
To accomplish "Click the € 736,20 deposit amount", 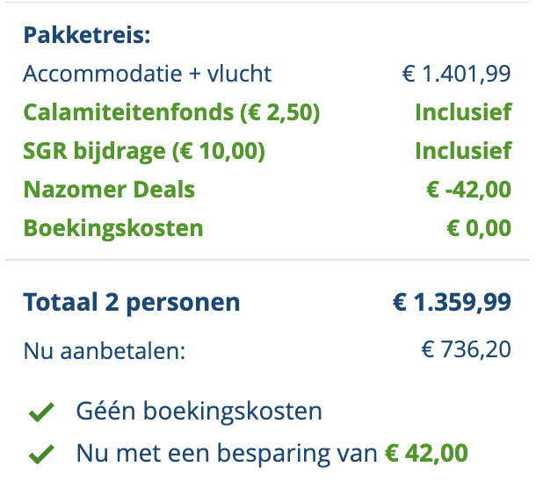I will tap(466, 350).
